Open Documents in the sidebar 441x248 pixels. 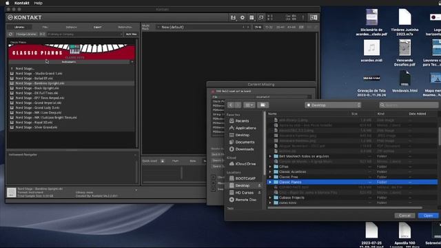point(242,142)
